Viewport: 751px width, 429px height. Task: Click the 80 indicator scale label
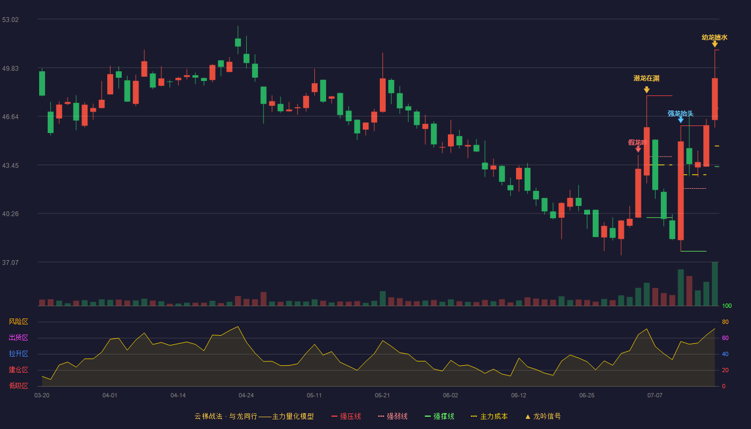725,322
